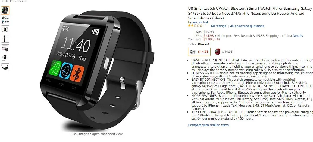The width and height of the screenshot is (313, 142).
Task: Open the star rating breakdown dropdown arrow
Action: point(206,26)
